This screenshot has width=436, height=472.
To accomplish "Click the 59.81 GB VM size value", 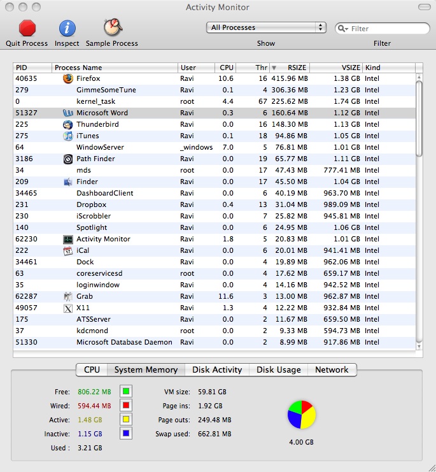I will (x=212, y=392).
